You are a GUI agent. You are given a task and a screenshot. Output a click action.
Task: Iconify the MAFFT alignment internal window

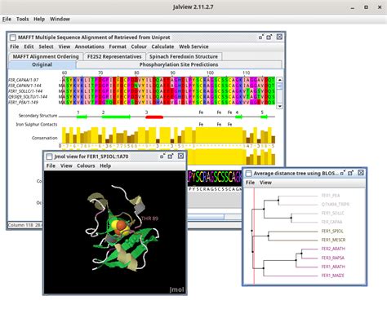tap(261, 38)
